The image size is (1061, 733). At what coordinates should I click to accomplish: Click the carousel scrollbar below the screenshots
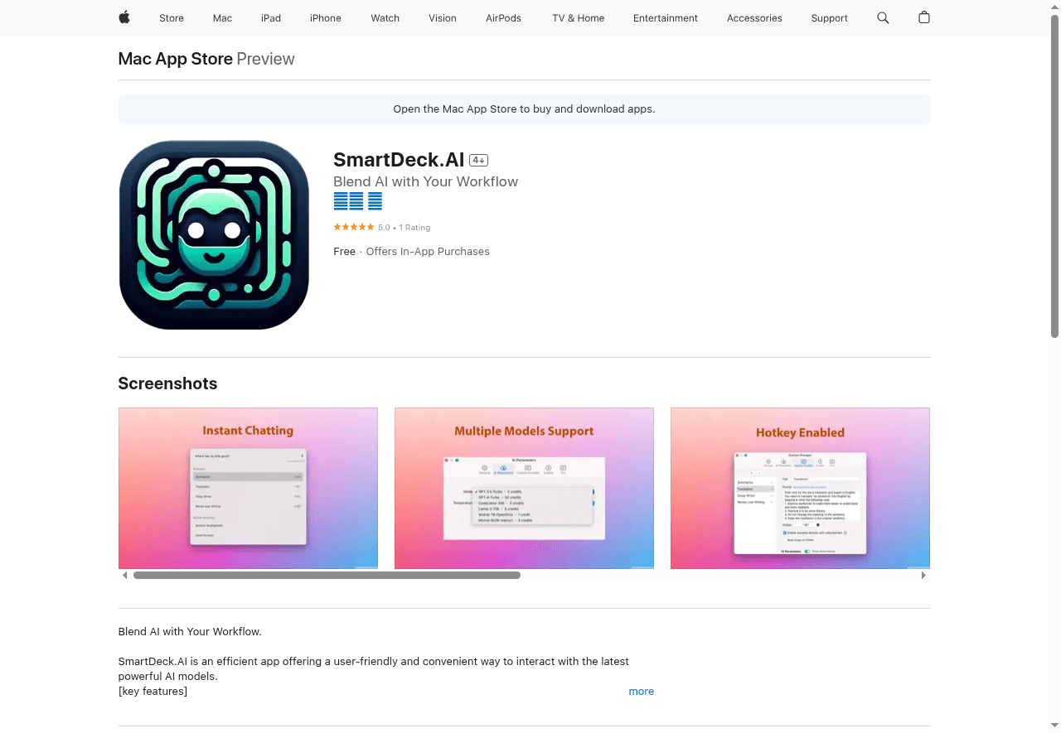[x=327, y=575]
